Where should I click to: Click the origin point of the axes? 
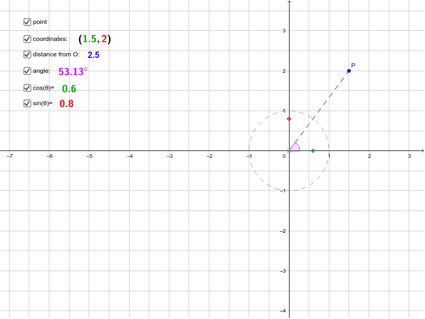(x=290, y=150)
